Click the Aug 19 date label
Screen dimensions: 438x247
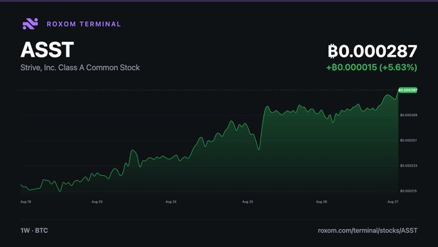[x=26, y=202]
